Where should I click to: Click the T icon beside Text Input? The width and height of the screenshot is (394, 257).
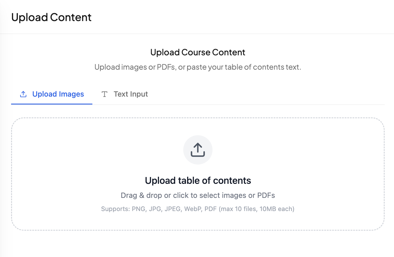coord(104,94)
